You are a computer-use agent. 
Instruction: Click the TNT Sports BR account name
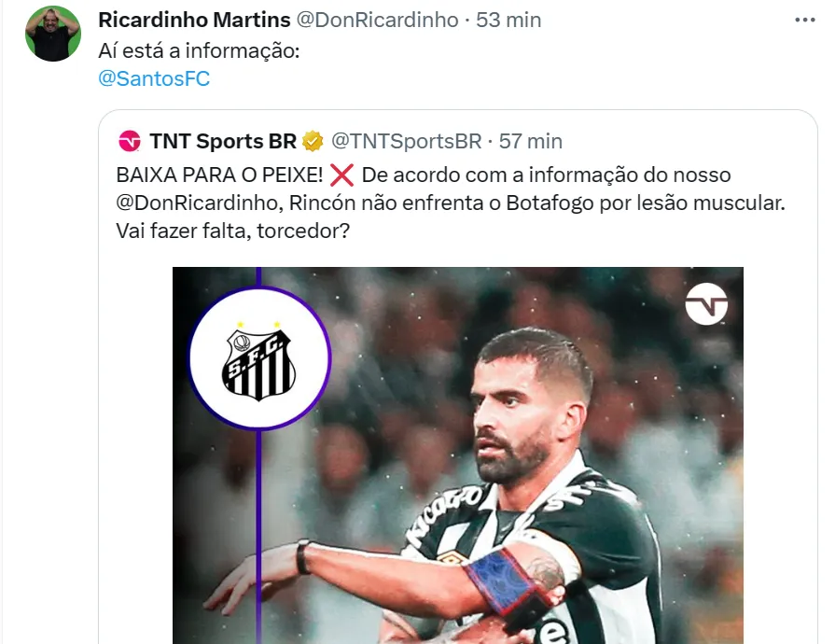223,141
